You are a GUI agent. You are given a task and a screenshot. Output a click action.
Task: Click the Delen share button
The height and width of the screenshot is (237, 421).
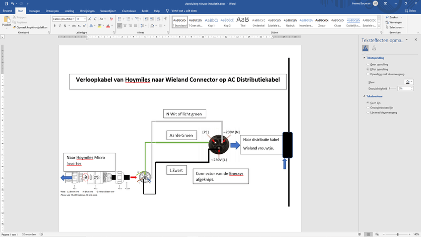(410, 11)
